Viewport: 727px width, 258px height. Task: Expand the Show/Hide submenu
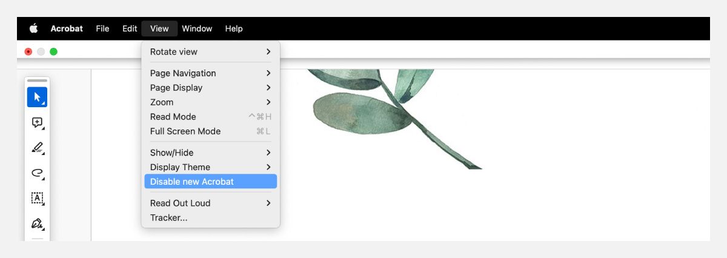(x=211, y=153)
